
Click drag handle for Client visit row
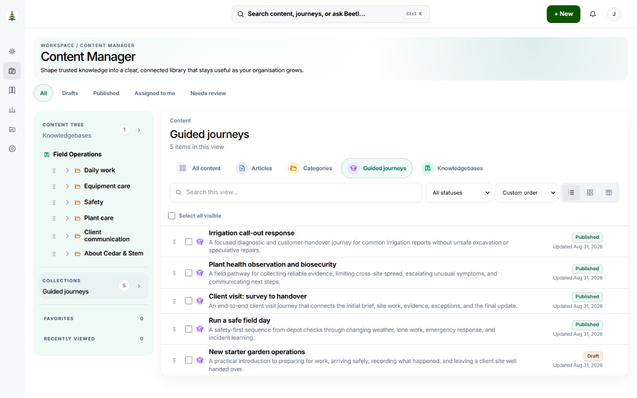click(174, 301)
